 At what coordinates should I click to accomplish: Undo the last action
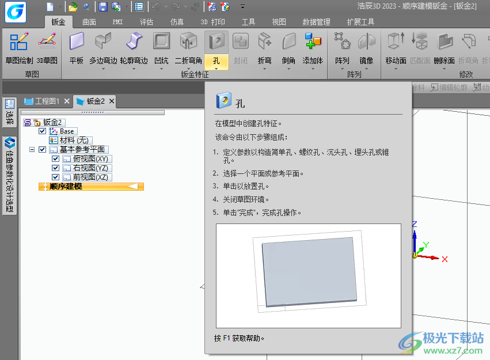pos(156,6)
